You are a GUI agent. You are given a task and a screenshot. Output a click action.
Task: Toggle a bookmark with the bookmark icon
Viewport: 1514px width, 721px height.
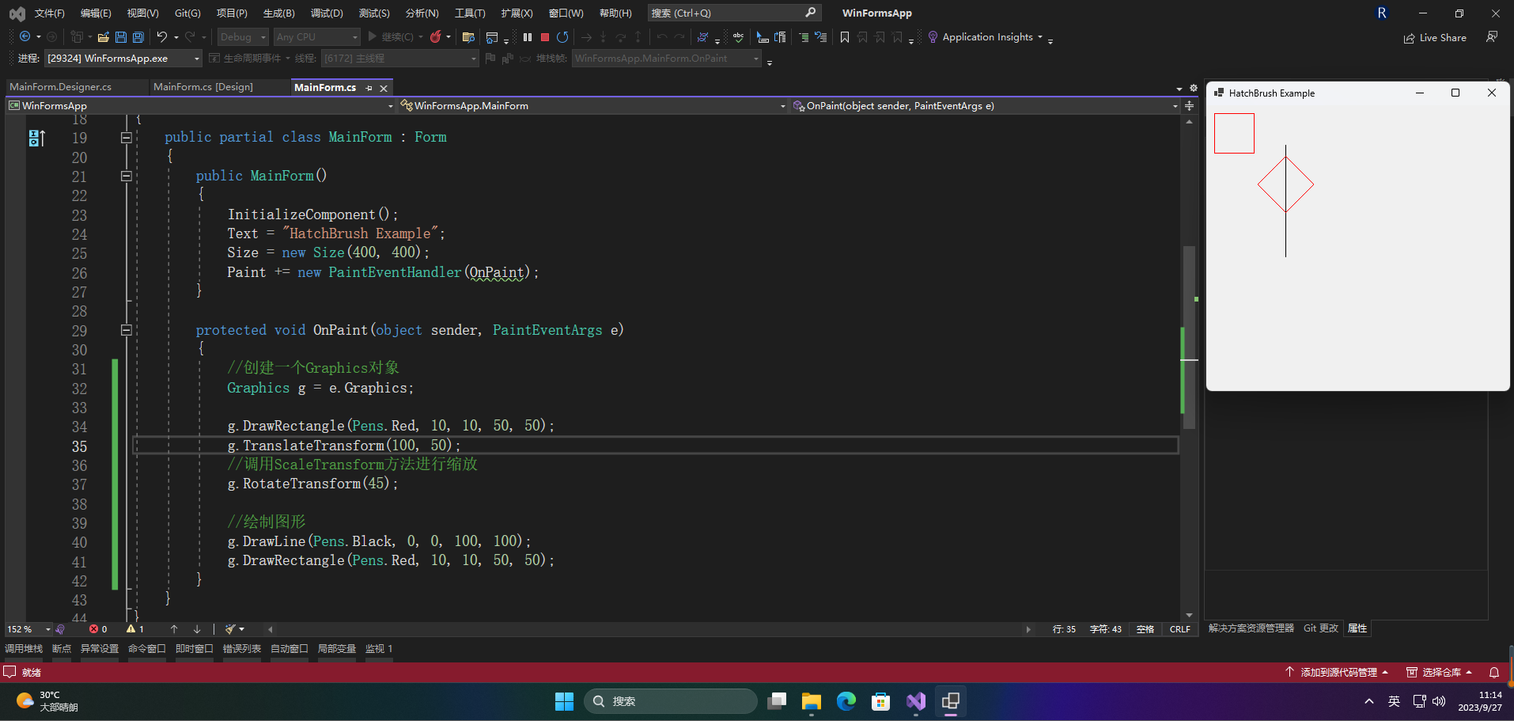click(845, 37)
